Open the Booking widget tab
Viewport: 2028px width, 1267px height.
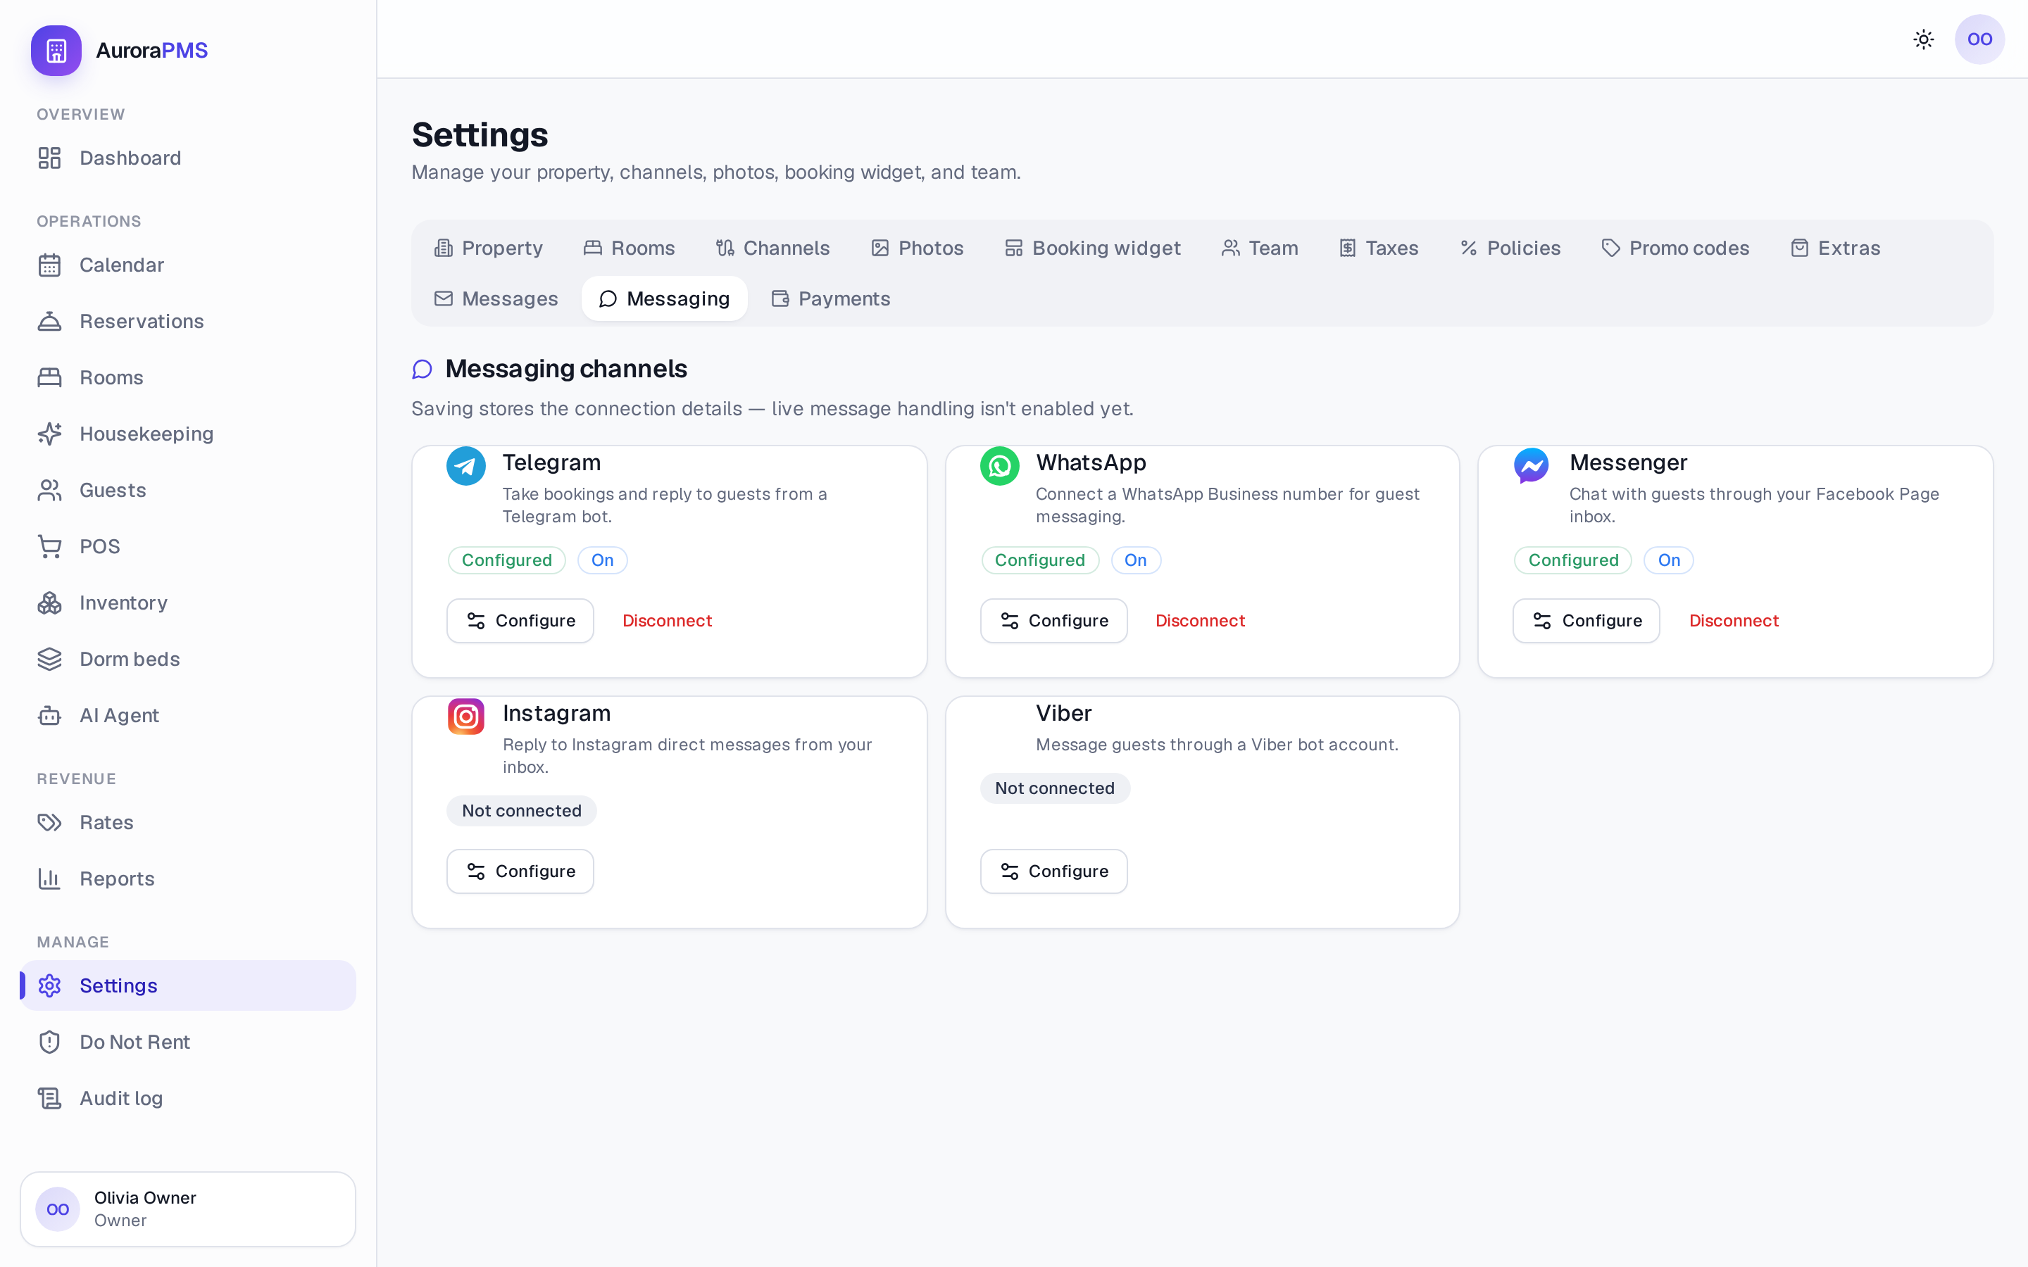click(x=1093, y=248)
